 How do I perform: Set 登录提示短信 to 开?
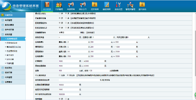60,13
